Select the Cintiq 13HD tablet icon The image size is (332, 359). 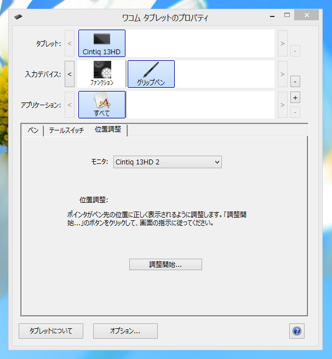[102, 43]
